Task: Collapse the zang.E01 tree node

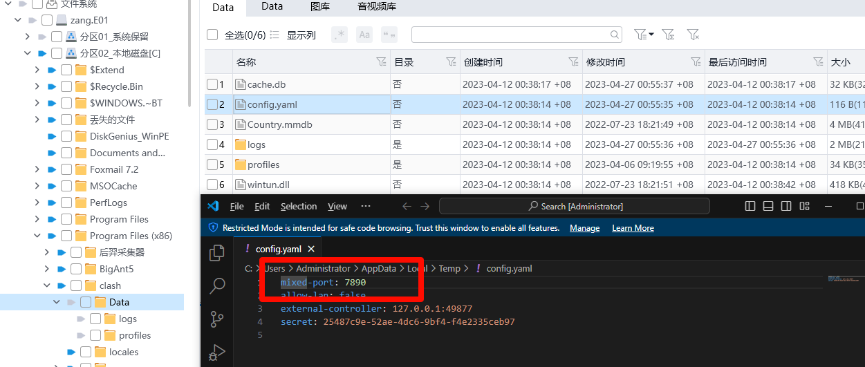Action: tap(18, 20)
